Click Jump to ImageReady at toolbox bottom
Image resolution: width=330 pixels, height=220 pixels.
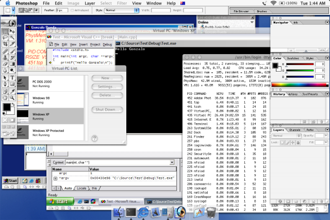9,133
